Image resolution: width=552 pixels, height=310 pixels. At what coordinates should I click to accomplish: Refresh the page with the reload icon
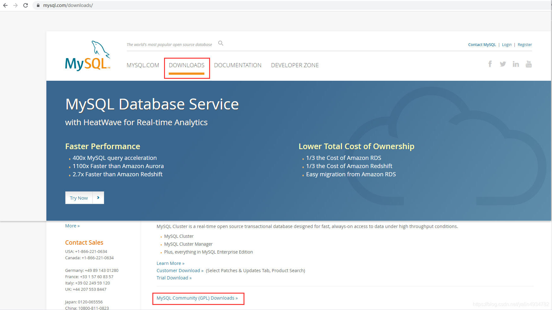click(x=26, y=5)
